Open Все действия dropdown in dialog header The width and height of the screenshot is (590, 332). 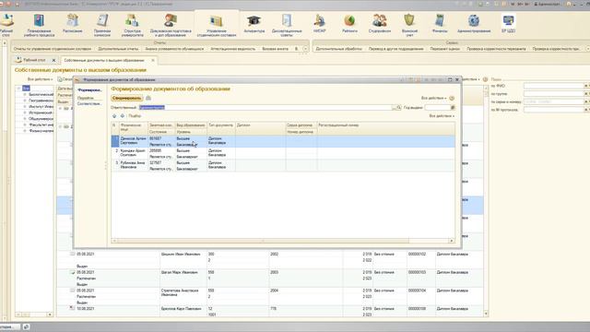(434, 98)
